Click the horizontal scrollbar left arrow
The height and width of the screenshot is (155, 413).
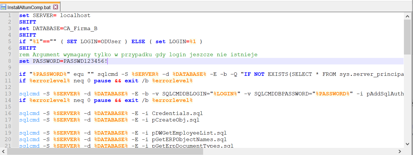pyautogui.click(x=3, y=152)
